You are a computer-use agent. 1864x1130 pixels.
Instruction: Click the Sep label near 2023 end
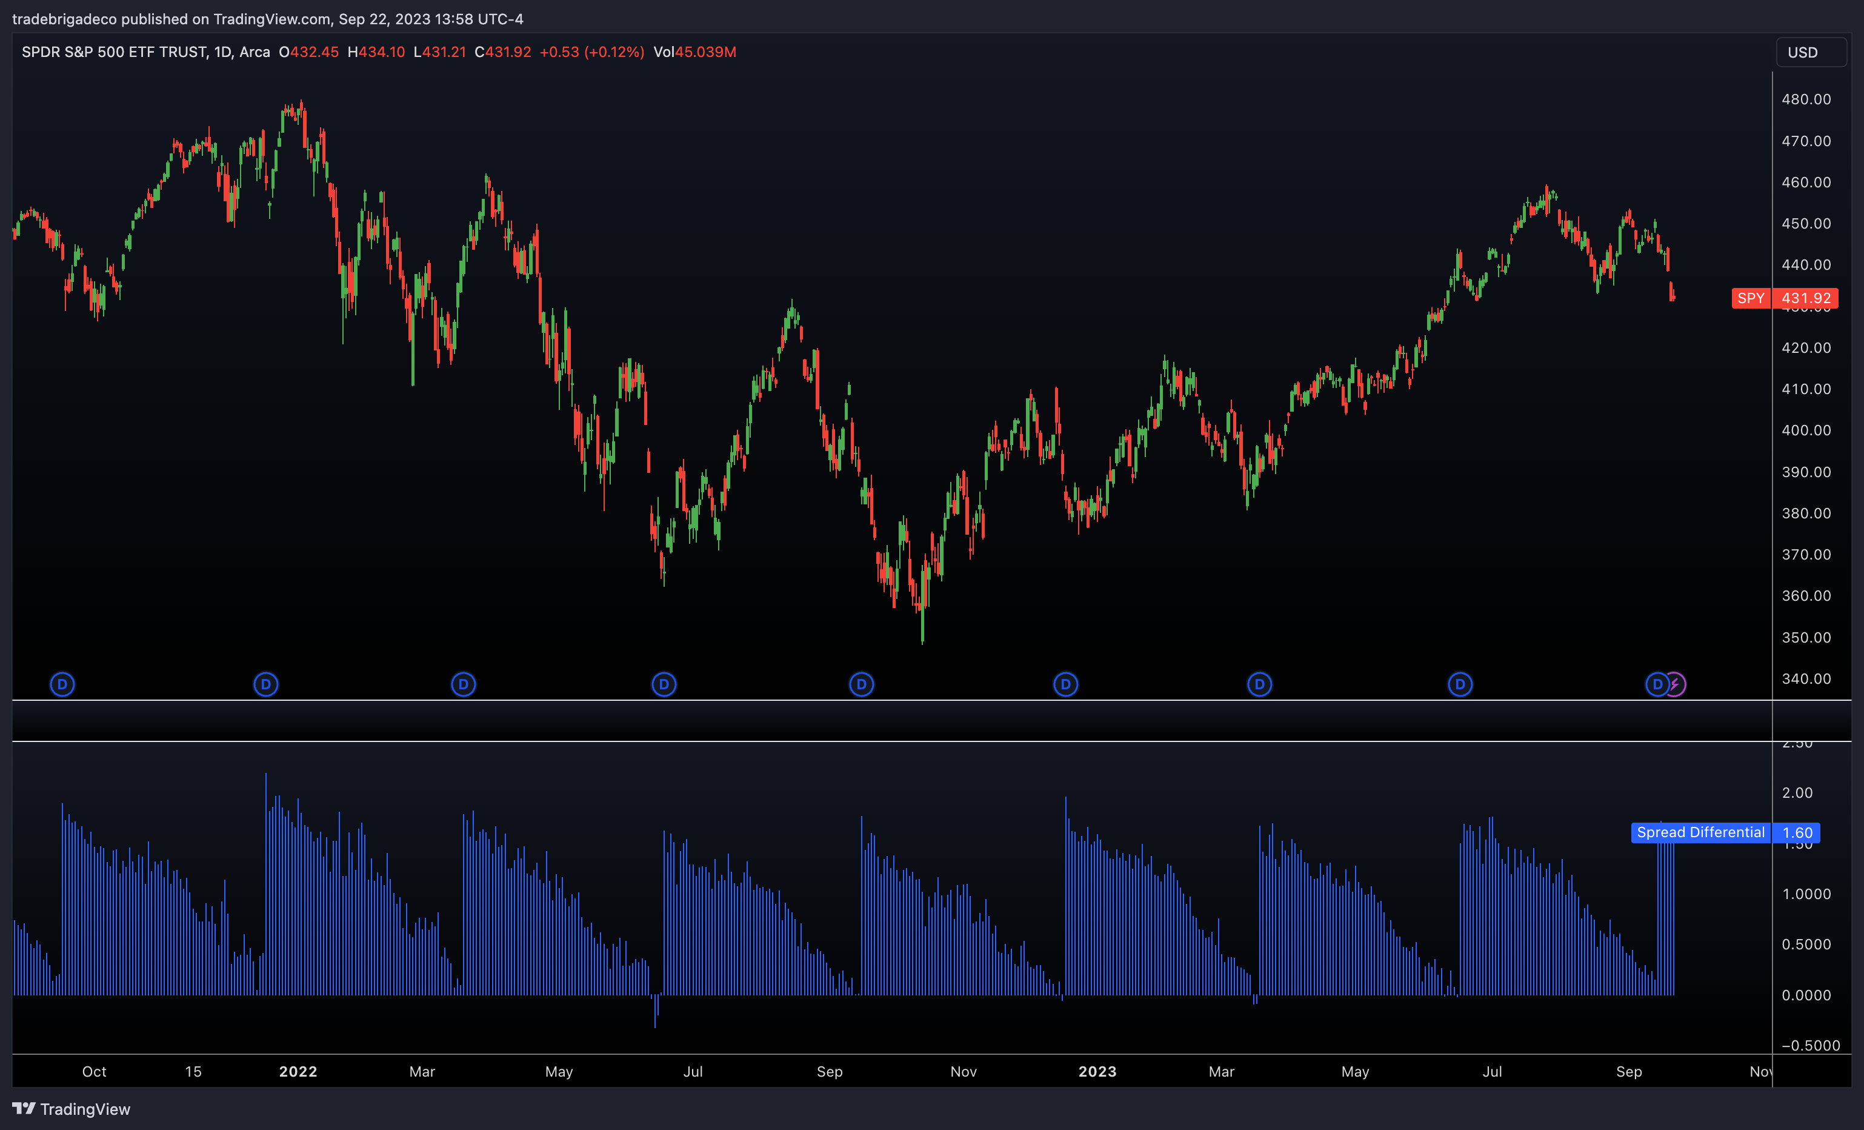pos(1629,1072)
